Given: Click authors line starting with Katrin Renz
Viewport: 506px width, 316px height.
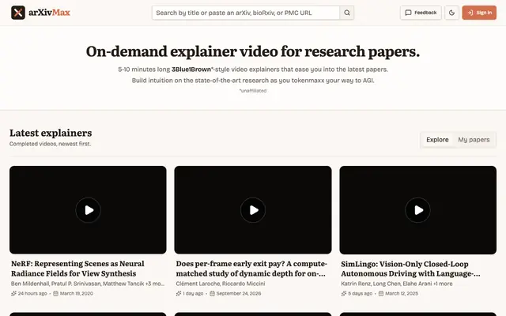Looking at the screenshot, I should click(x=397, y=284).
